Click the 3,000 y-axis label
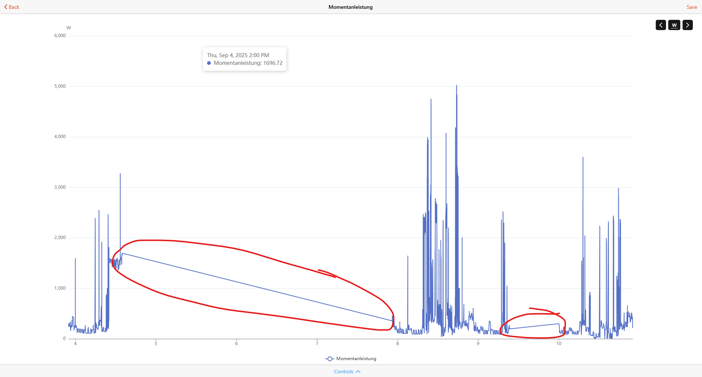Screen dimensions: 702x377 pos(60,187)
